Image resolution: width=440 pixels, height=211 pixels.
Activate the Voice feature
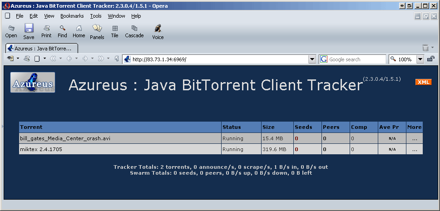158,31
